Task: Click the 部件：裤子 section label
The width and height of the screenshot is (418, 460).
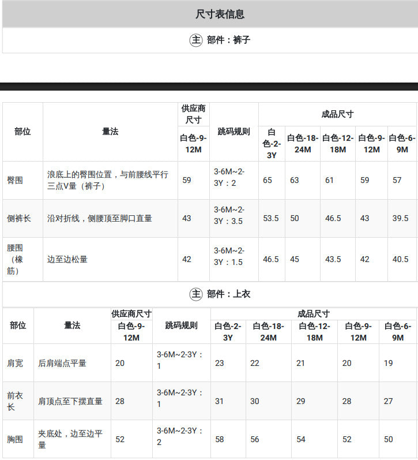Action: coord(229,40)
